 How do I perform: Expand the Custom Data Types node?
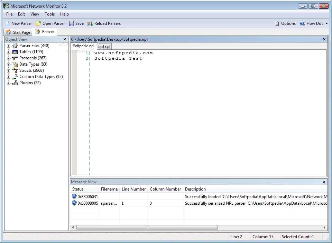(x=8, y=77)
